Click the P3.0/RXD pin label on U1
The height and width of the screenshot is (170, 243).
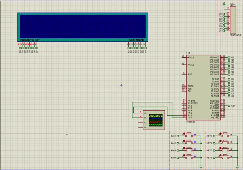[x=215, y=101]
